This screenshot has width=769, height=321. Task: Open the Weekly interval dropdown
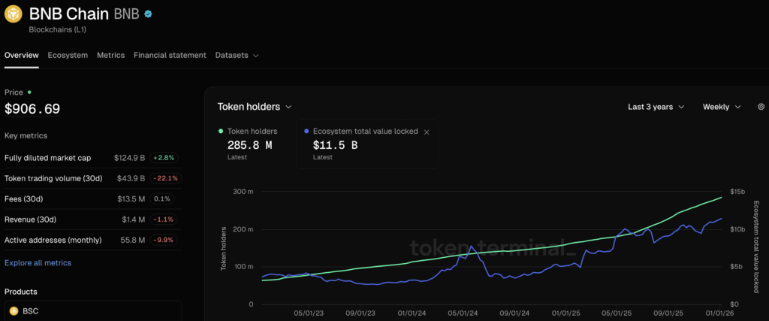click(x=721, y=107)
